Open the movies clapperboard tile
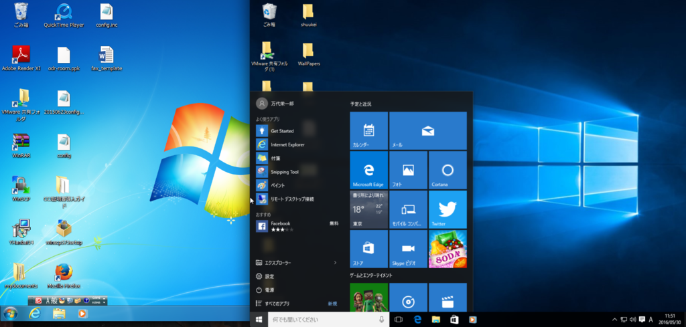 pyautogui.click(x=448, y=298)
